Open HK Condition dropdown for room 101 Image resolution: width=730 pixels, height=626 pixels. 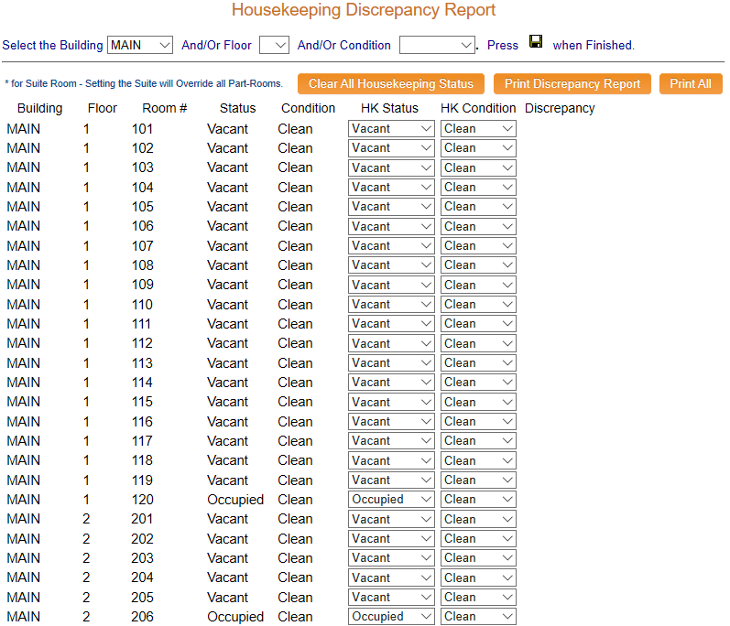(478, 129)
